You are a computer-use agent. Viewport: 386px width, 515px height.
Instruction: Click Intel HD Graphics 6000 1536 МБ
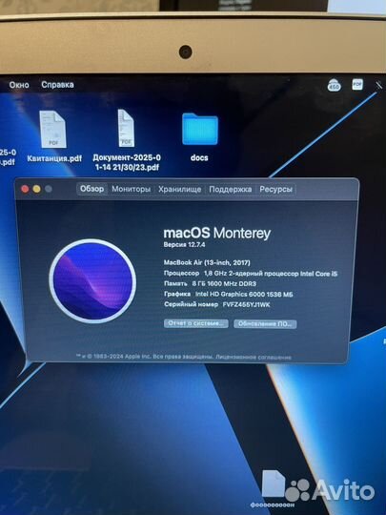coord(244,294)
